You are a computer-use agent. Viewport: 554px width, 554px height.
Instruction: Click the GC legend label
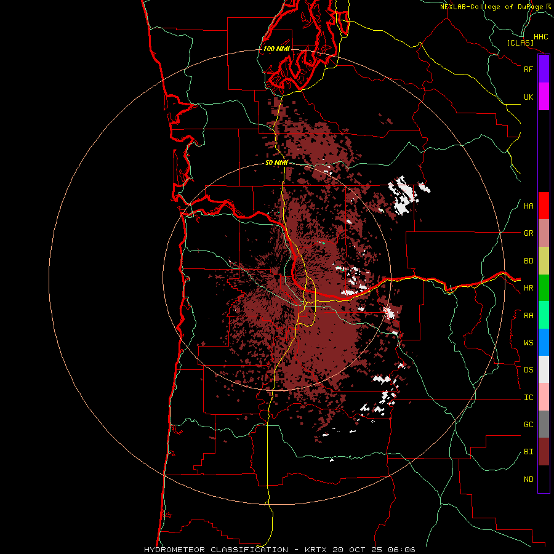point(528,425)
